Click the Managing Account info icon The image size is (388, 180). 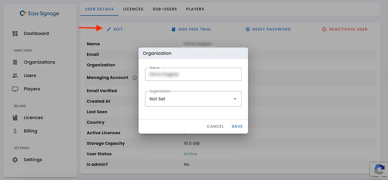click(135, 78)
